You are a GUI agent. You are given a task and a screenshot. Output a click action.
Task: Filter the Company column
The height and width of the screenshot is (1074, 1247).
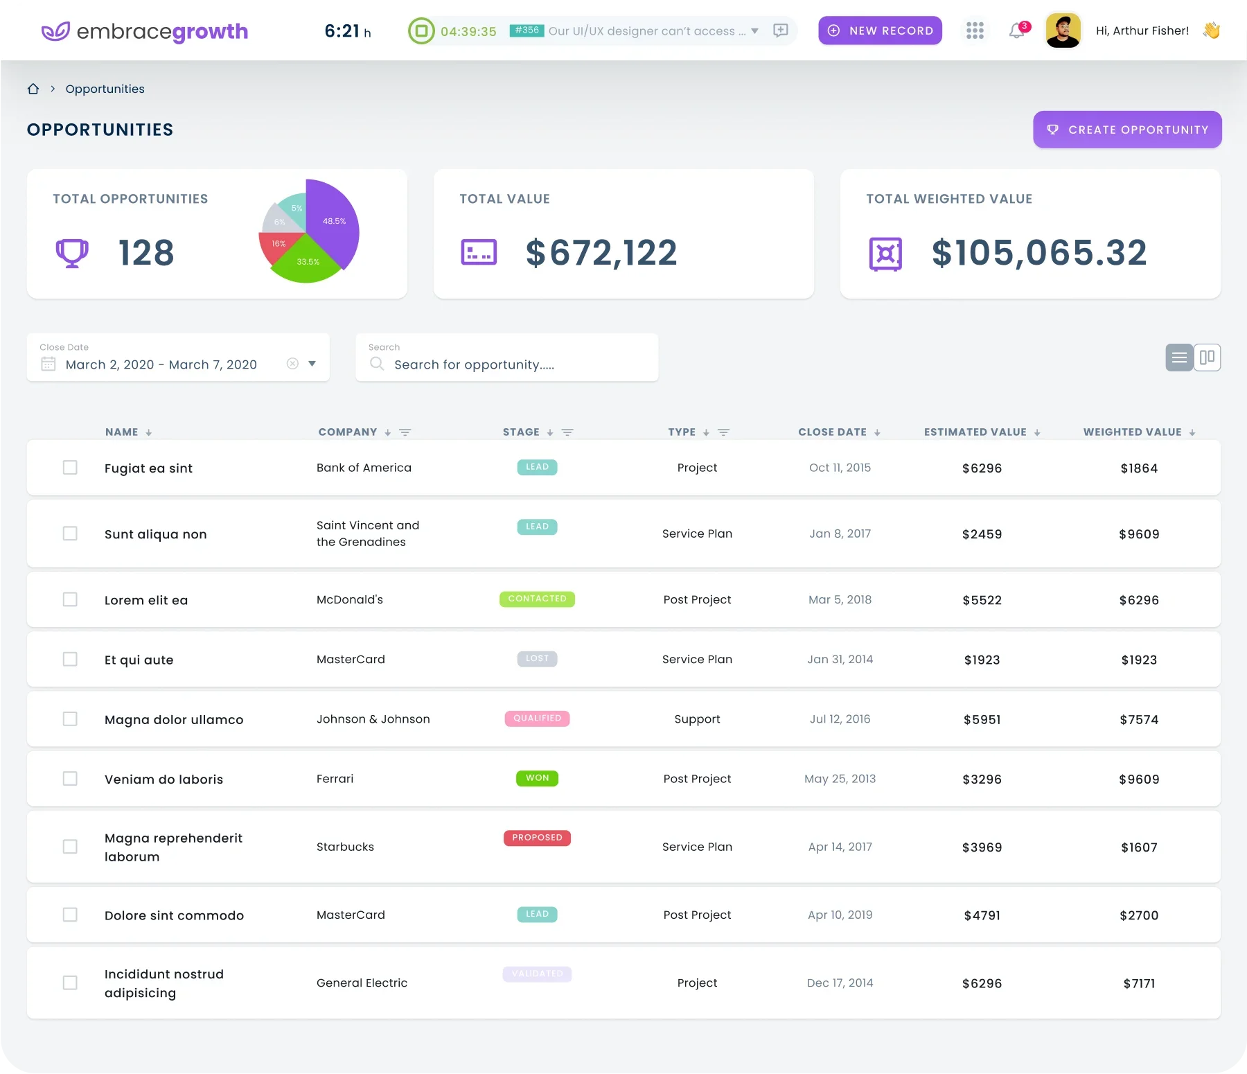pyautogui.click(x=405, y=432)
